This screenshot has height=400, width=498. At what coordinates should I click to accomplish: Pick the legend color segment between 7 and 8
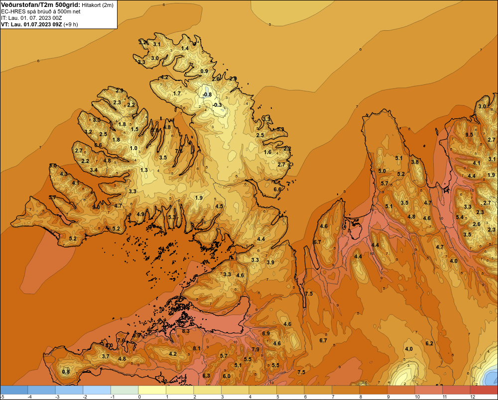click(x=346, y=390)
